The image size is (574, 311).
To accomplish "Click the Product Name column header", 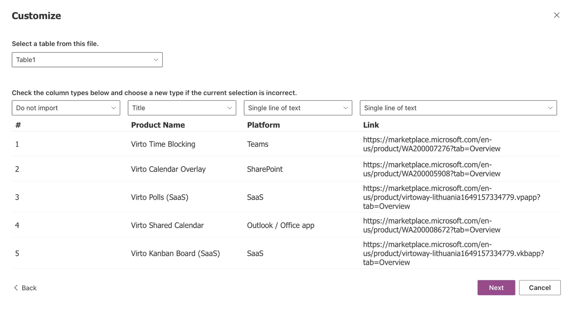I will coord(158,125).
